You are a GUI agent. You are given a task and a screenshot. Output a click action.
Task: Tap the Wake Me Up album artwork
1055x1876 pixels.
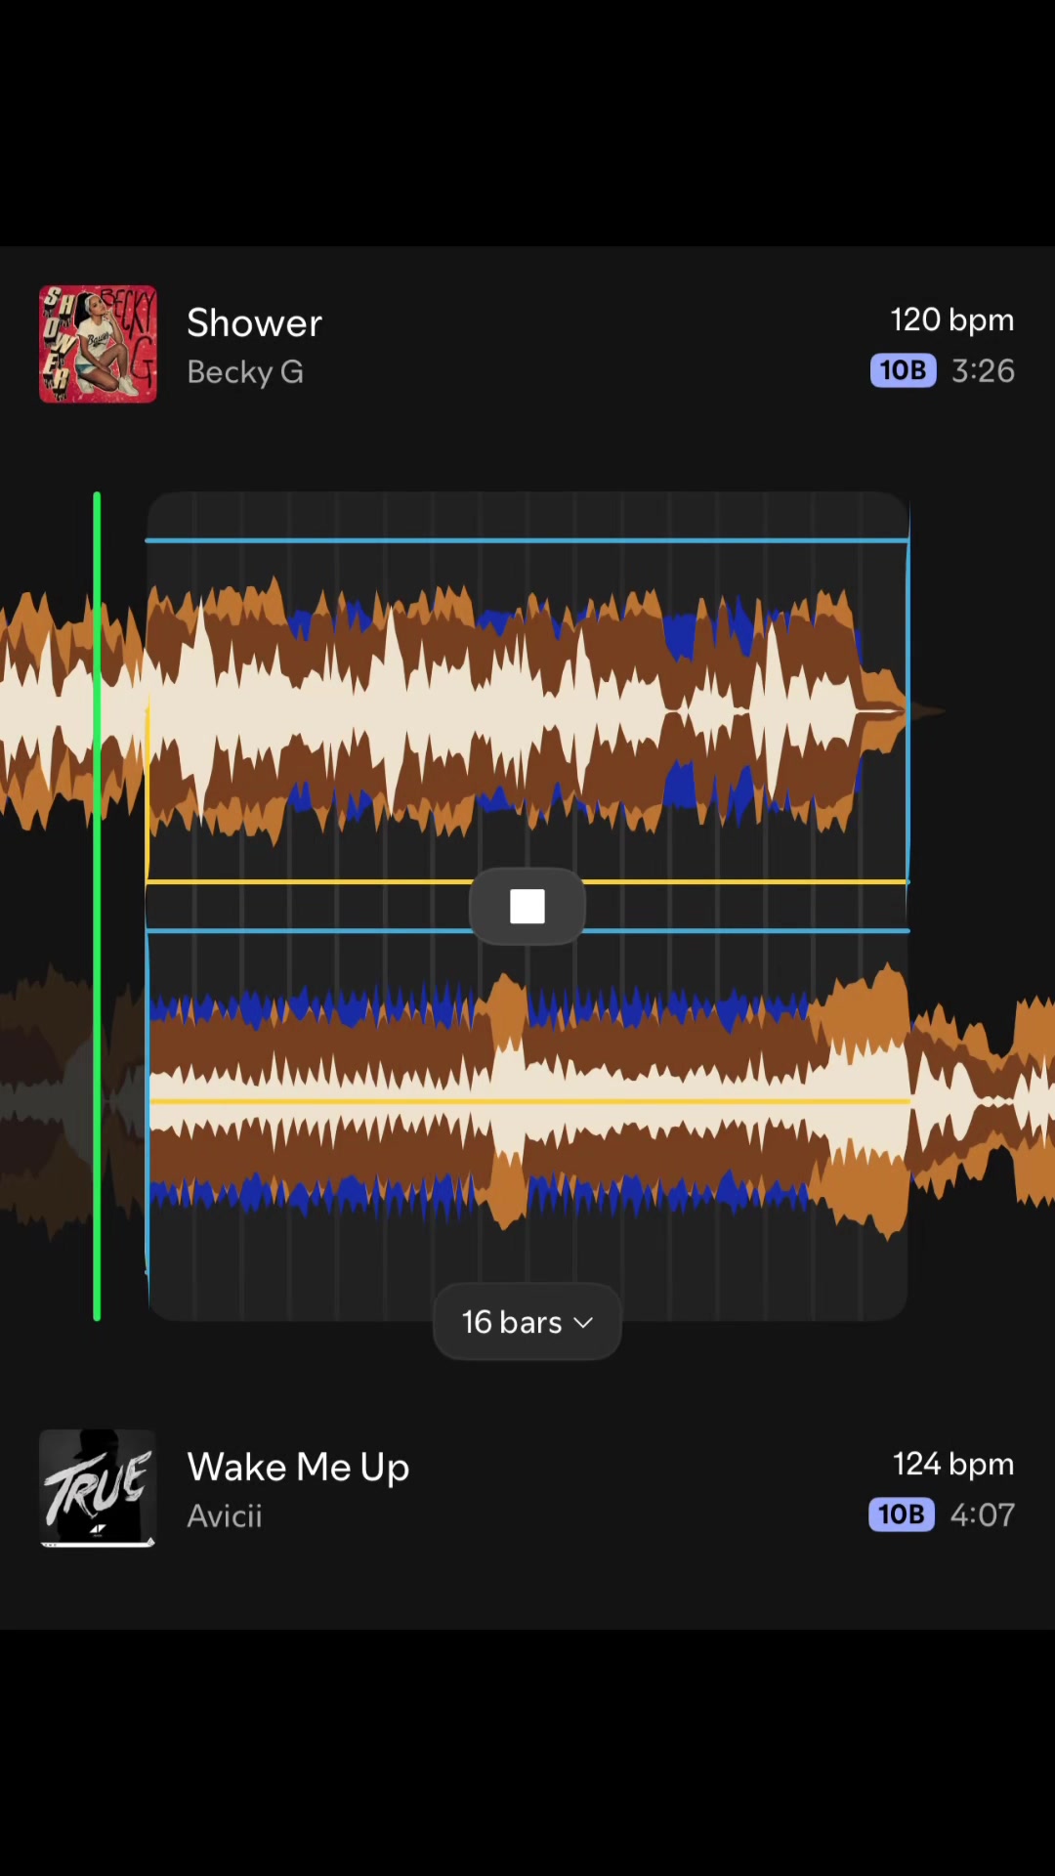(x=98, y=1488)
